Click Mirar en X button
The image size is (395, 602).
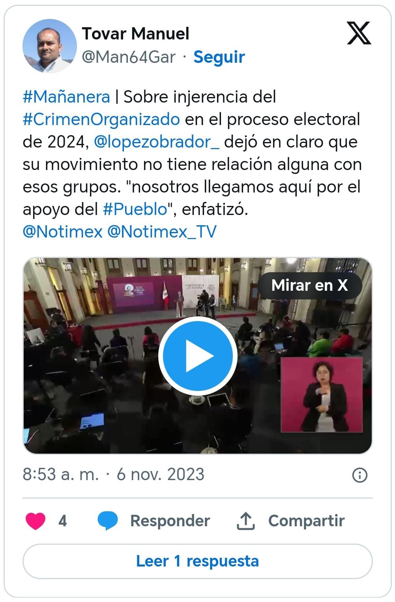310,285
